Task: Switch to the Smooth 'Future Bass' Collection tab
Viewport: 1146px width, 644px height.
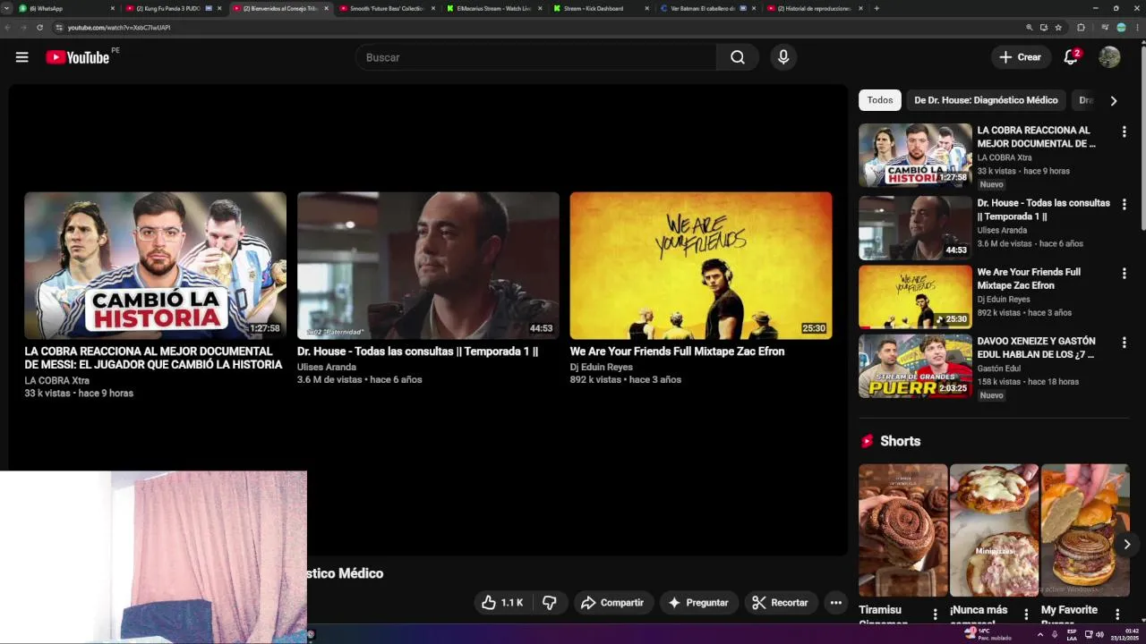Action: tap(387, 8)
